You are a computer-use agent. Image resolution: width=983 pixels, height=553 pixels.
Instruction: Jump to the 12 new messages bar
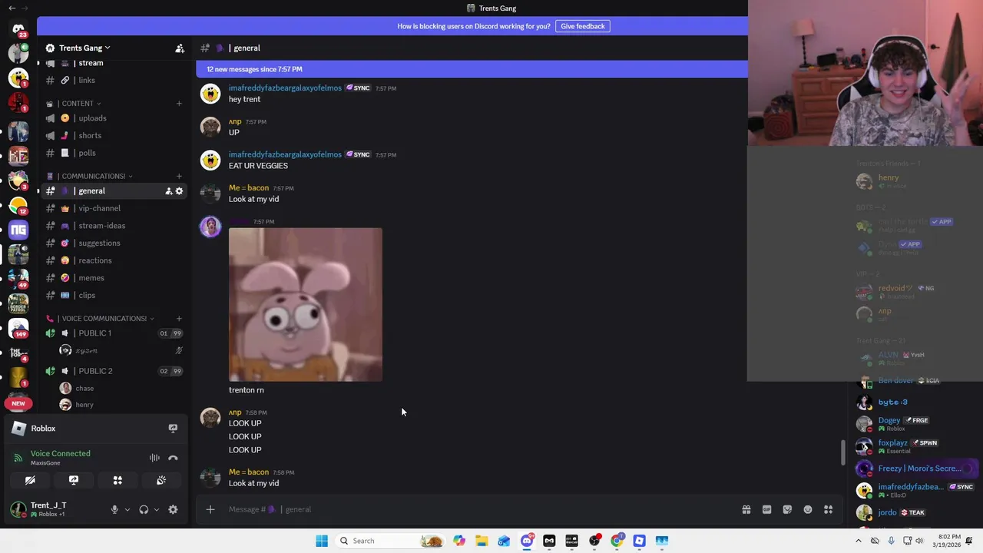pyautogui.click(x=472, y=69)
